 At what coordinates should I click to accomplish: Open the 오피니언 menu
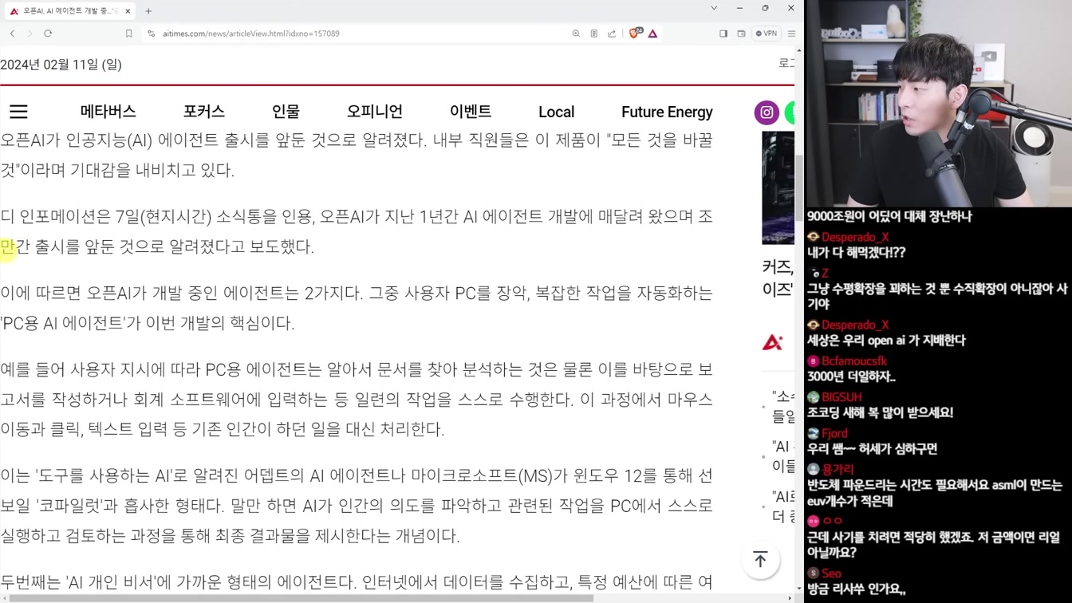374,112
